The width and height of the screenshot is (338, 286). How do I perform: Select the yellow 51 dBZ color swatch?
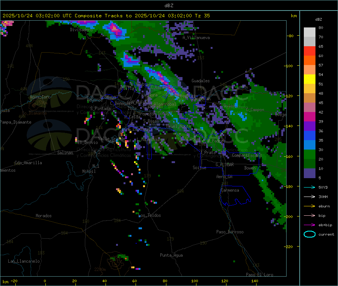pyautogui.click(x=309, y=79)
